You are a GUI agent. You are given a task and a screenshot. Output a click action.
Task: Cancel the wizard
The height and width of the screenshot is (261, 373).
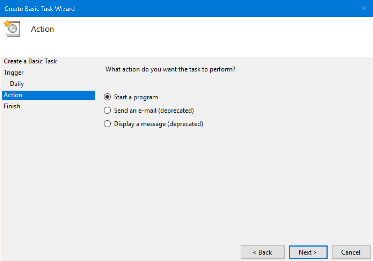[351, 252]
